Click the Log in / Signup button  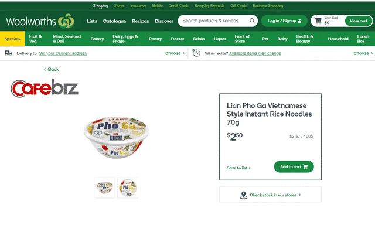(x=284, y=21)
